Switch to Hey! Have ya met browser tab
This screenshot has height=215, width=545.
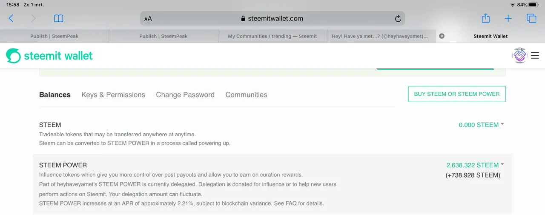(381, 36)
